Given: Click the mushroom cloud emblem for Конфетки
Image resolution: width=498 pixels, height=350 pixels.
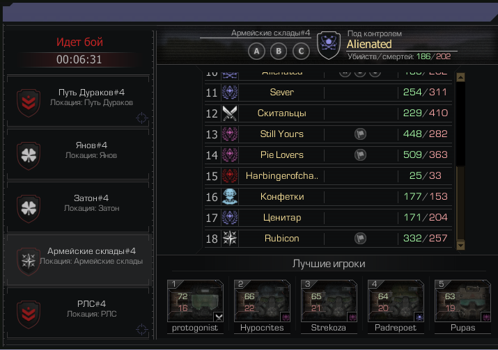Looking at the screenshot, I should [x=230, y=197].
